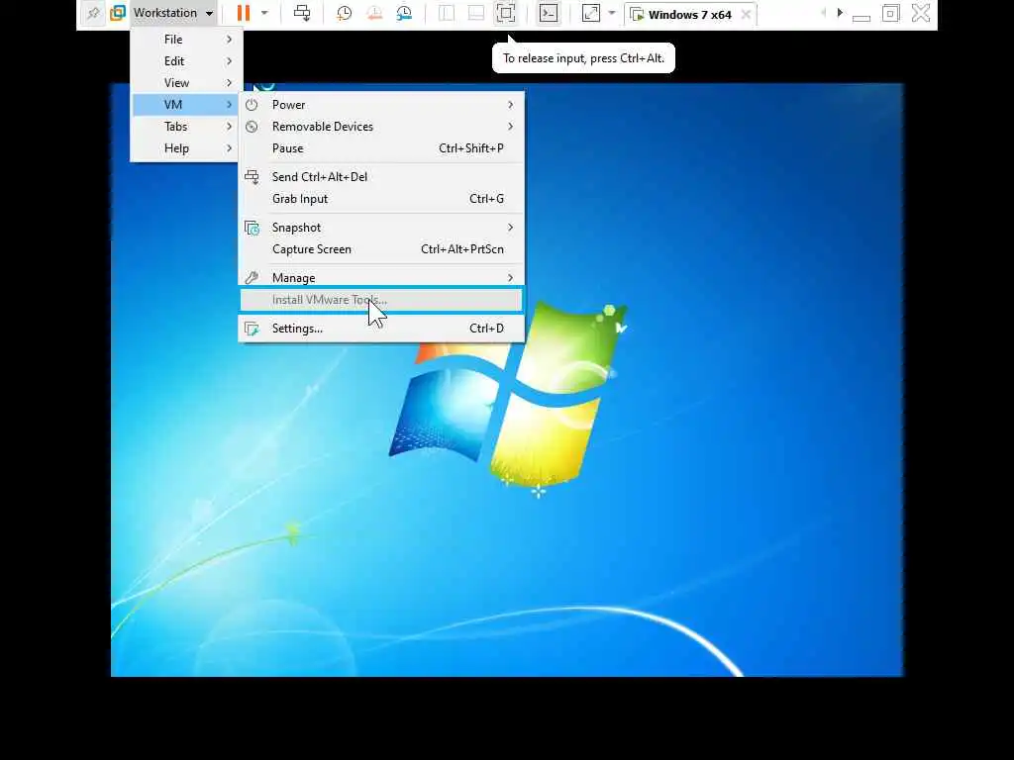
Task: Click the Power submenu arrow chevron
Action: pyautogui.click(x=510, y=105)
